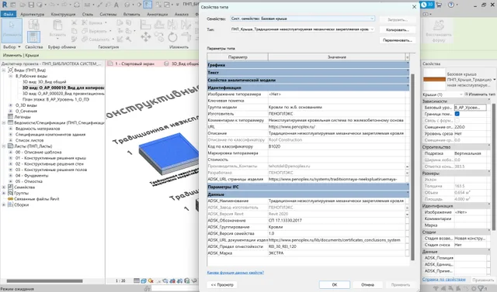Screen dimensions: 497x292
Task: Click the Вырезать cut geometry tool
Action: point(96,31)
